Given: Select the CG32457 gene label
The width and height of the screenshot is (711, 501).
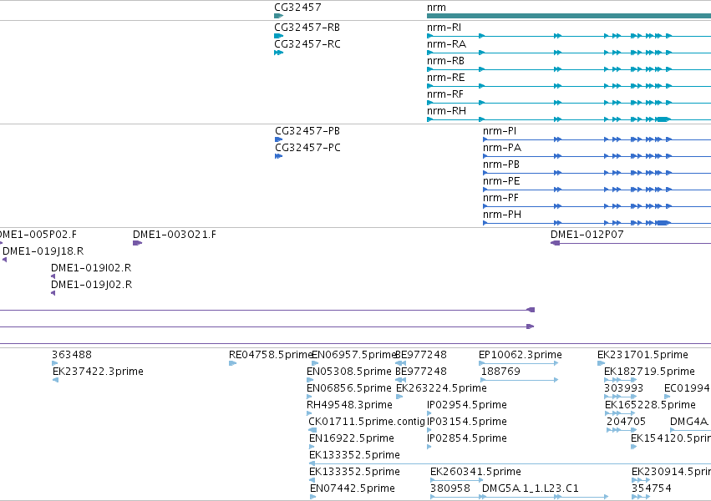Looking at the screenshot, I should 297,8.
